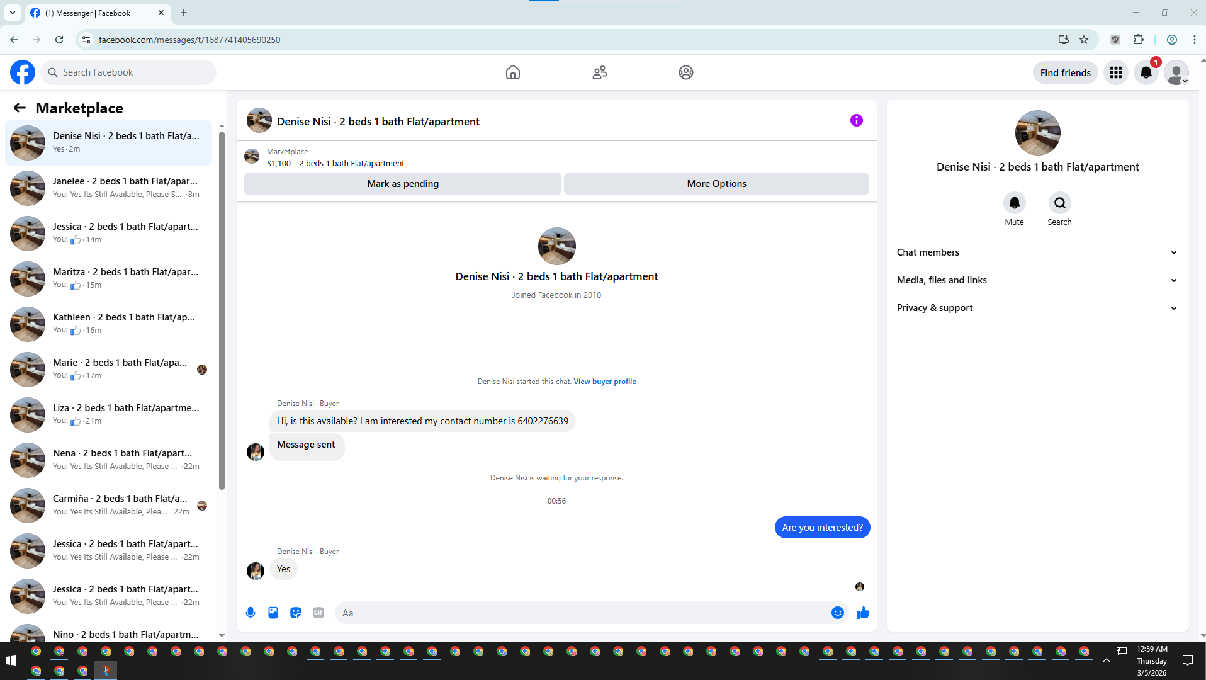The width and height of the screenshot is (1206, 680).
Task: Open Nino conversation in list
Action: 108,632
